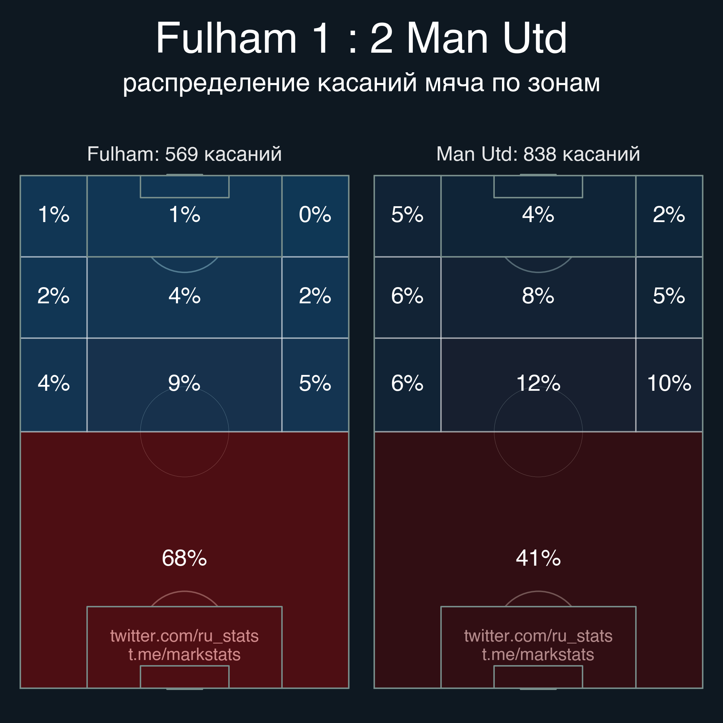
Task: Click the Man Utd 838 touches heading
Action: (538, 154)
